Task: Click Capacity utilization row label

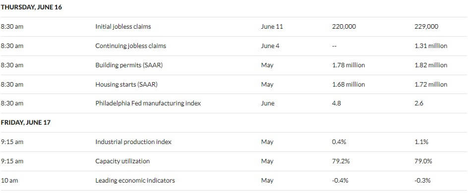Action: point(122,161)
